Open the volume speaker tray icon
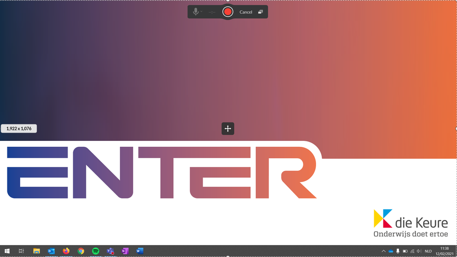Viewport: 457px width, 257px height. (x=419, y=251)
